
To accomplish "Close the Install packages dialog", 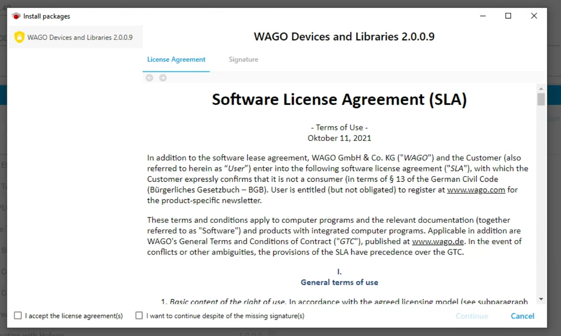I will (534, 16).
